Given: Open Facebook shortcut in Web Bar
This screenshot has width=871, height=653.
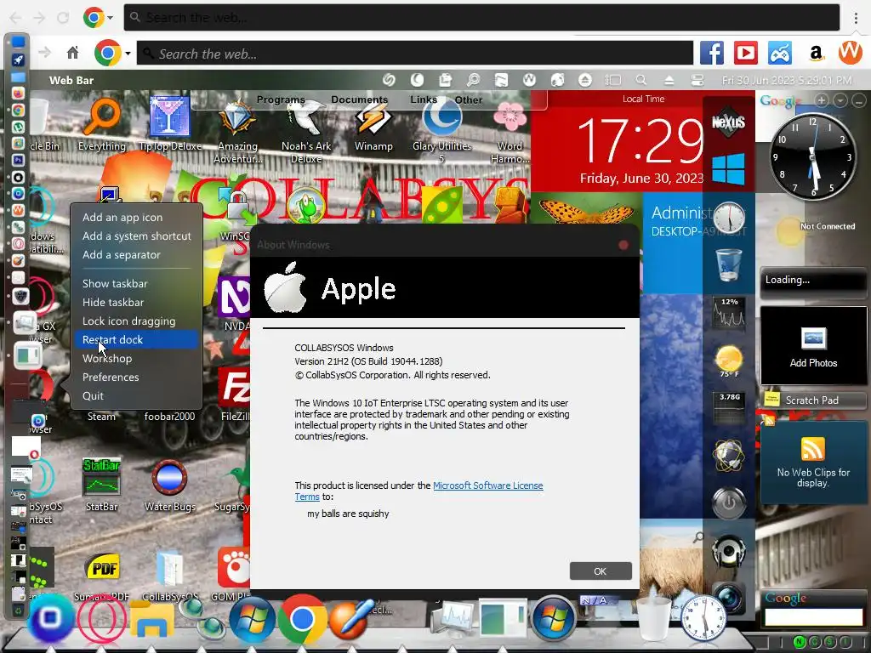Looking at the screenshot, I should 712,54.
